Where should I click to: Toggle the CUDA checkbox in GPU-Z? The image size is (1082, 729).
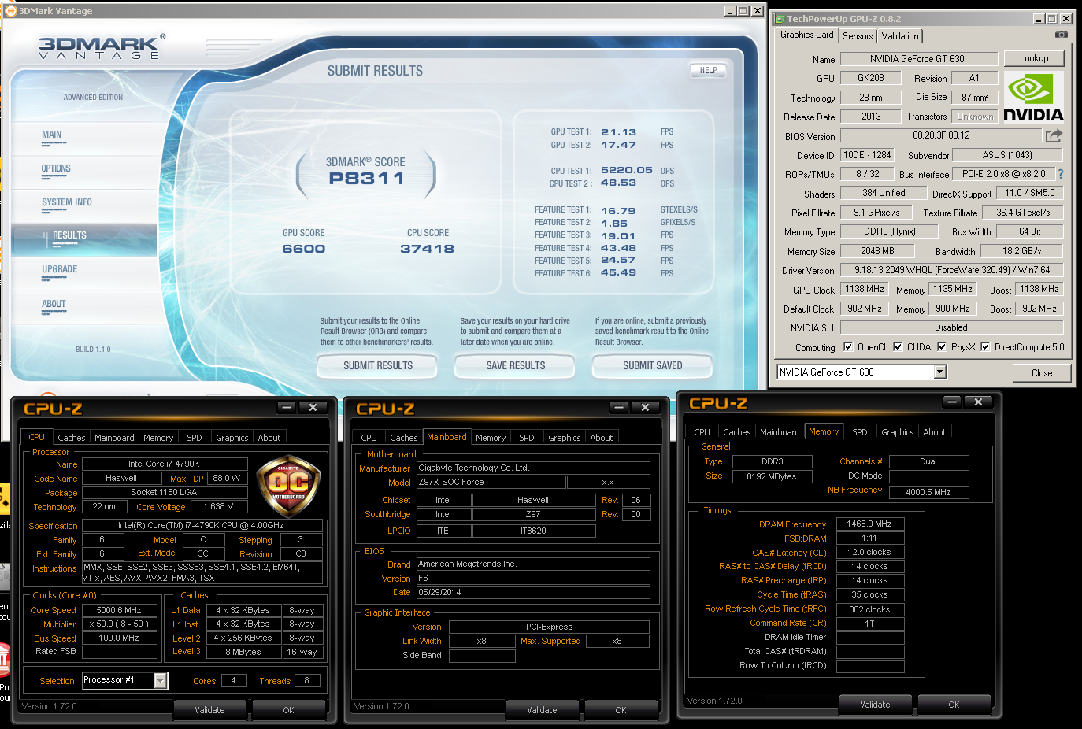[898, 346]
